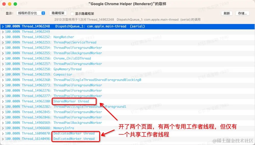Viewport: 255px width, 145px height.
Task: Expand the GpuMemoryThread chevron
Action: coord(3,69)
